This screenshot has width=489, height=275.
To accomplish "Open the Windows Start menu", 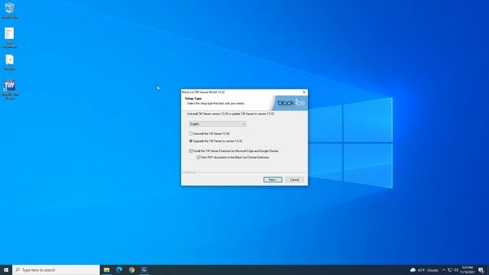I will pyautogui.click(x=6, y=270).
